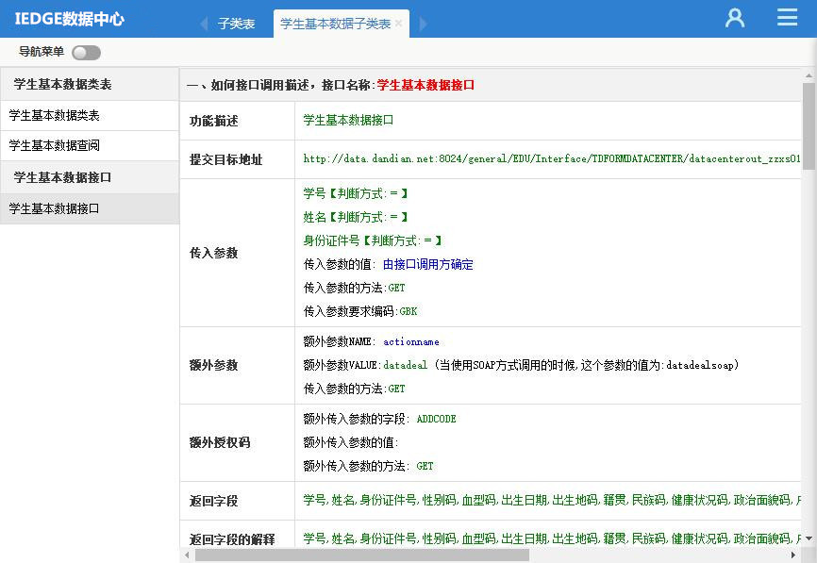This screenshot has height=563, width=817.
Task: Click the horizontal scrollbar left arrow
Action: (x=187, y=555)
